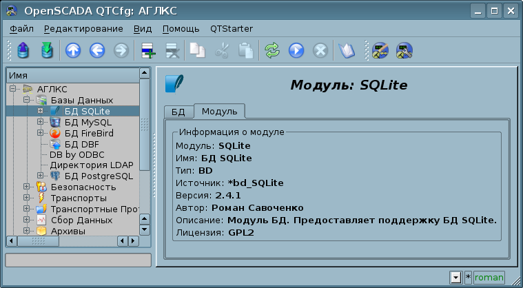
Task: Click the Save to DB toolbar icon
Action: coord(48,51)
